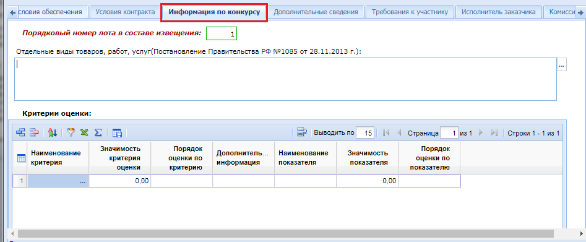Delete the selected criteria row
This screenshot has width=586, height=242.
point(34,132)
